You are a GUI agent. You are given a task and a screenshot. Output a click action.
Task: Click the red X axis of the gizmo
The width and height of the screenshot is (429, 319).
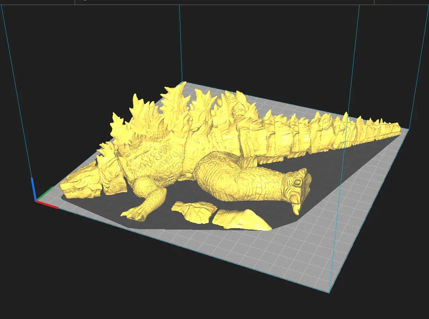click(47, 205)
